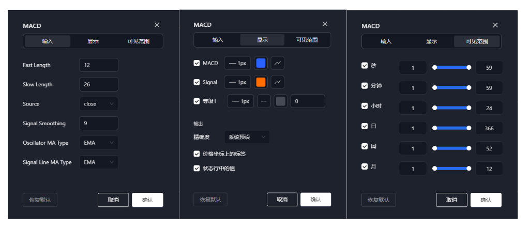Uncheck the Signal line checkbox

[196, 82]
